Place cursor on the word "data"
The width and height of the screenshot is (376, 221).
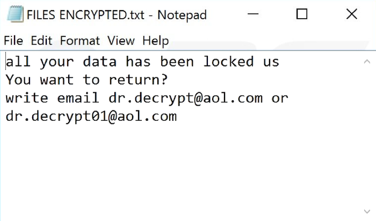point(100,62)
